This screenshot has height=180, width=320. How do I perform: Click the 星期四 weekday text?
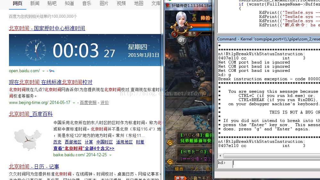(x=138, y=47)
